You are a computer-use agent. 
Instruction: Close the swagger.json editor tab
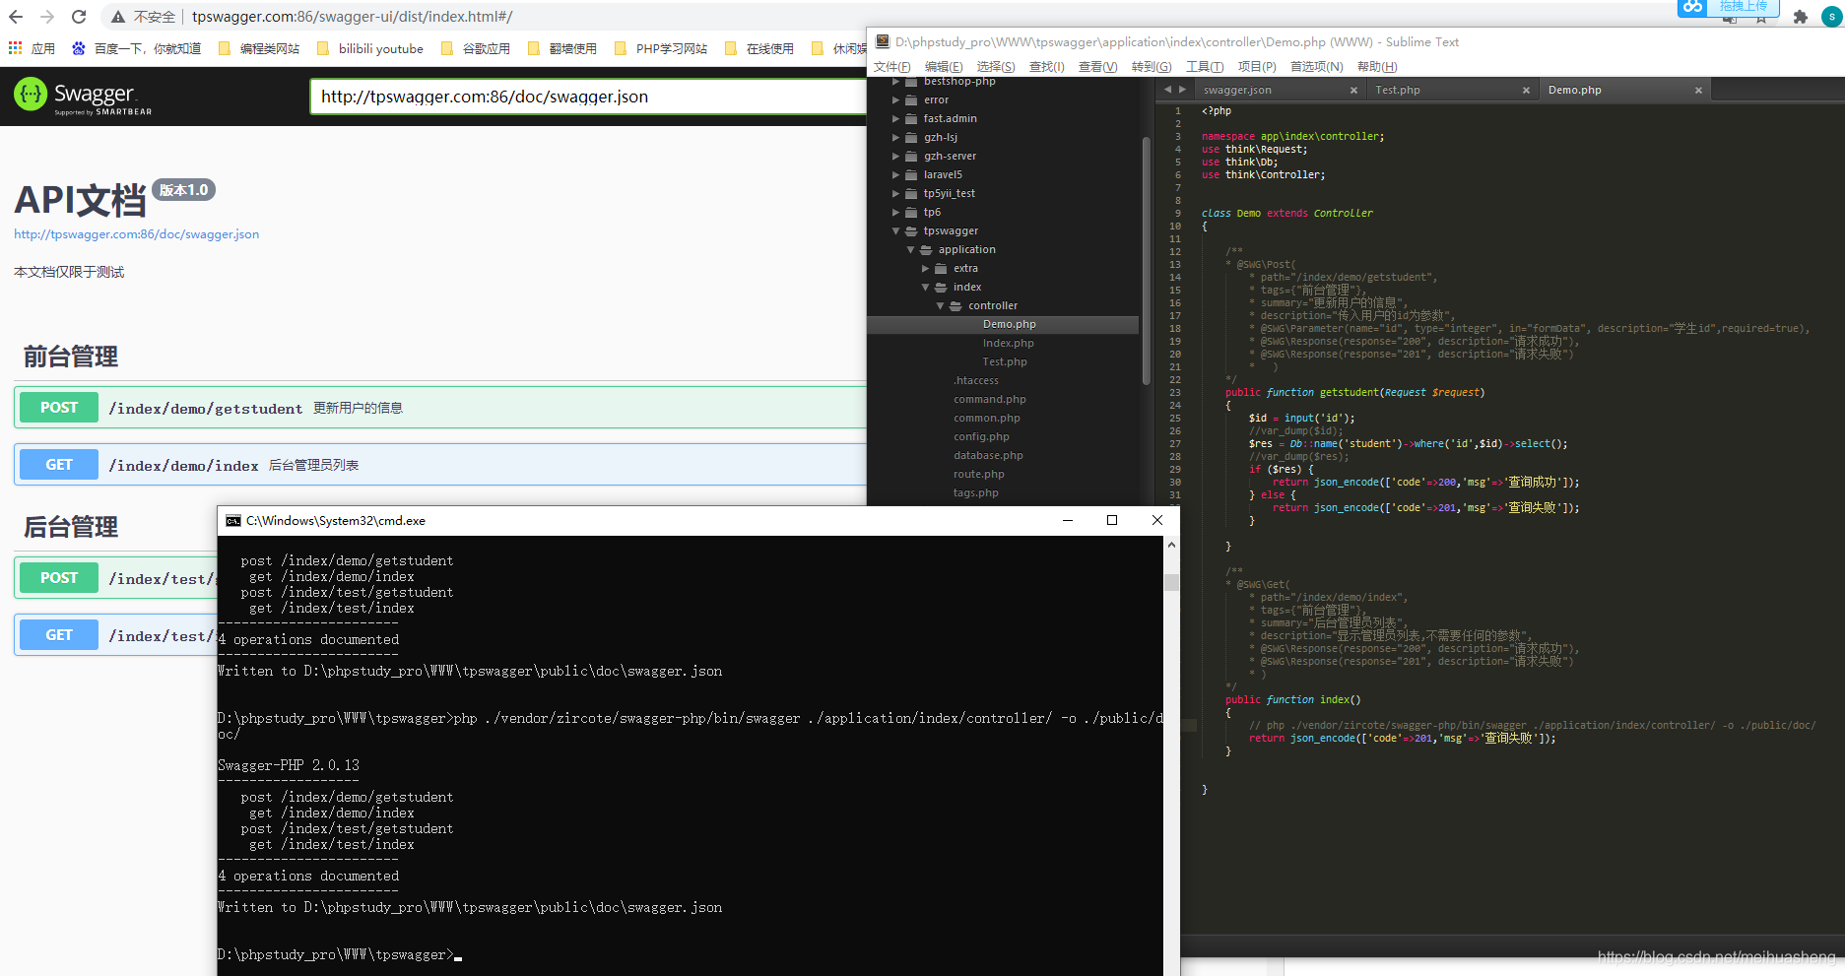1353,91
